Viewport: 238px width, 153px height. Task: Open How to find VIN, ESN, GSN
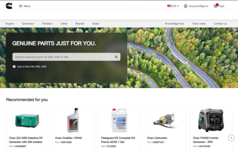[32, 66]
